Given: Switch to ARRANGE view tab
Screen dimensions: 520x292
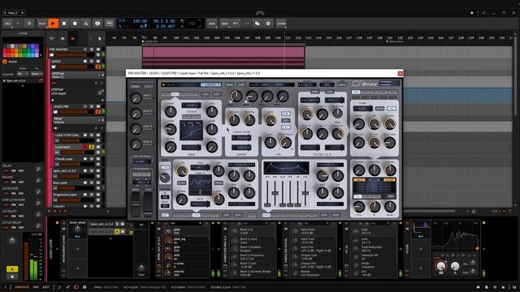Looking at the screenshot, I should 22,287.
